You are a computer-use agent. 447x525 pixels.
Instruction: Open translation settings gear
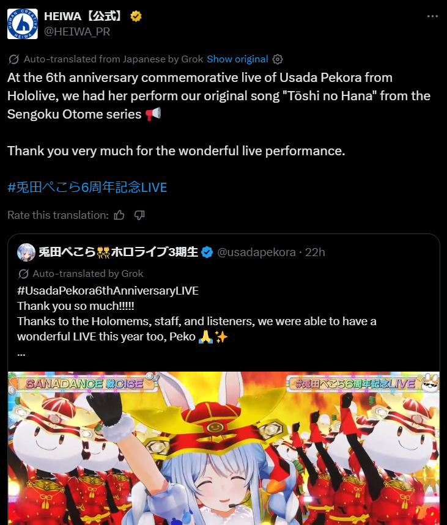278,59
